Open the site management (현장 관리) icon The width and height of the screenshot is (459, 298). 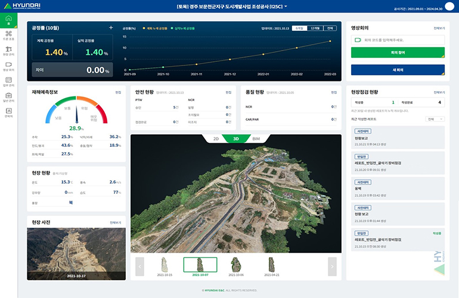pos(8,51)
